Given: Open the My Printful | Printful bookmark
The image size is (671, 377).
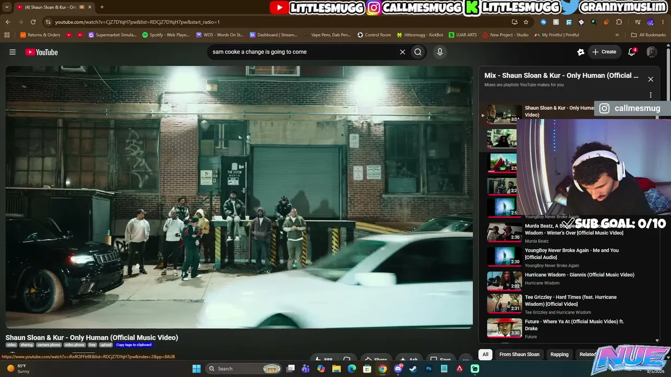Looking at the screenshot, I should point(557,35).
